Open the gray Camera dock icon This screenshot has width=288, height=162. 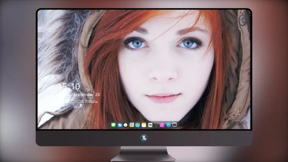tap(174, 125)
